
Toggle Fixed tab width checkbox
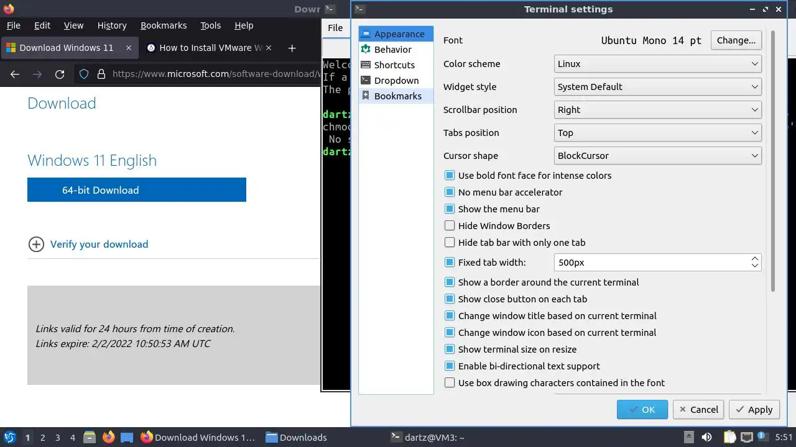[x=450, y=263]
